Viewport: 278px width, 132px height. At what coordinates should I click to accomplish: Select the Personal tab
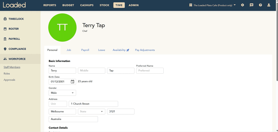(x=52, y=50)
